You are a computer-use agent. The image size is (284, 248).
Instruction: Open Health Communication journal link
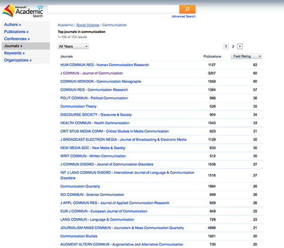(95, 123)
